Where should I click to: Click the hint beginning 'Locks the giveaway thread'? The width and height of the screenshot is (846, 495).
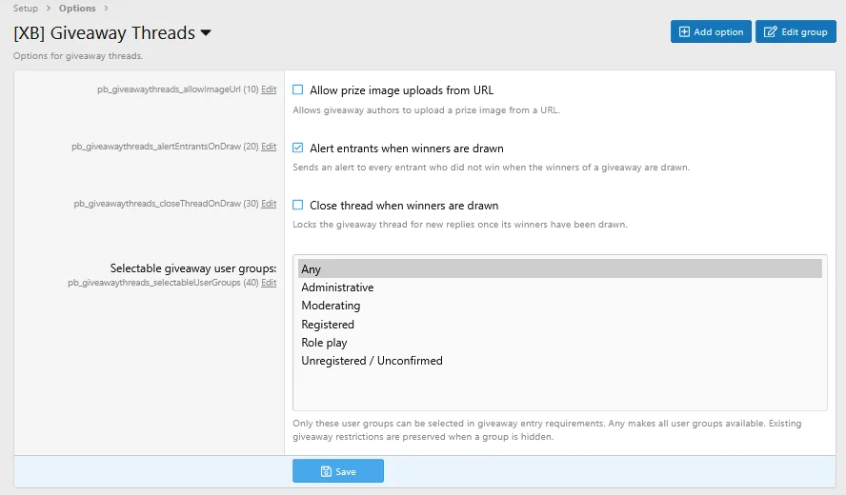pyautogui.click(x=460, y=225)
